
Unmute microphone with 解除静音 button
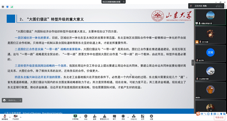5,117
